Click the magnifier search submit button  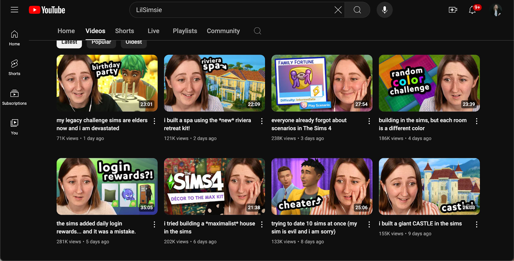click(x=357, y=10)
